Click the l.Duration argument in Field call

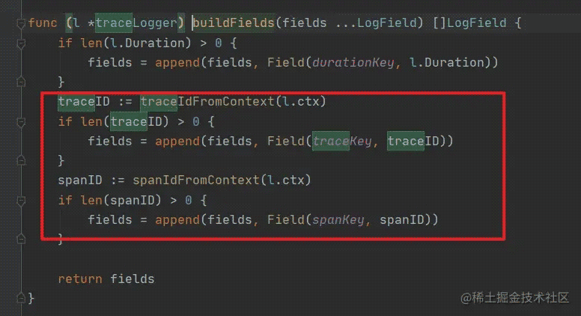446,63
